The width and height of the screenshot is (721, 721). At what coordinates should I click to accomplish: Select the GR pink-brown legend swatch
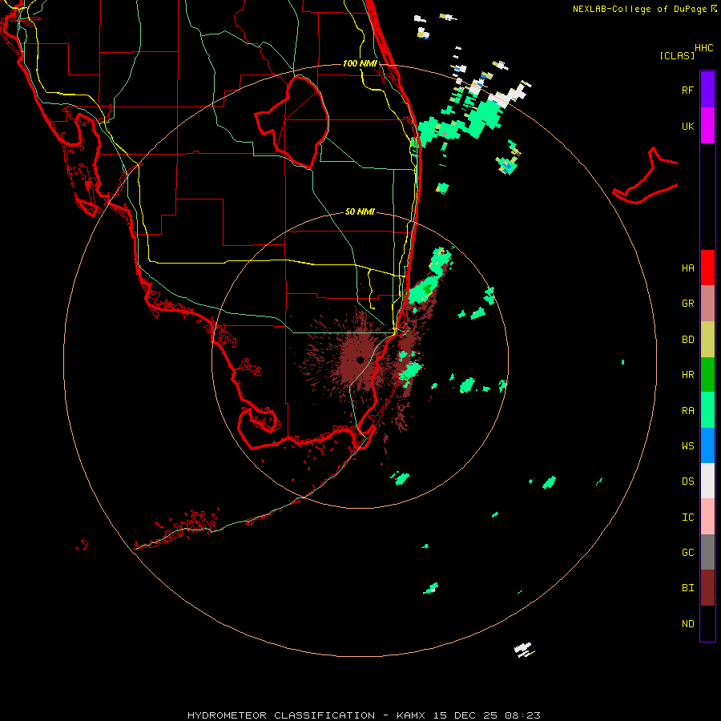707,304
